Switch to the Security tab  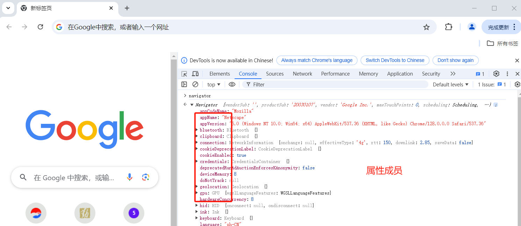coord(431,74)
